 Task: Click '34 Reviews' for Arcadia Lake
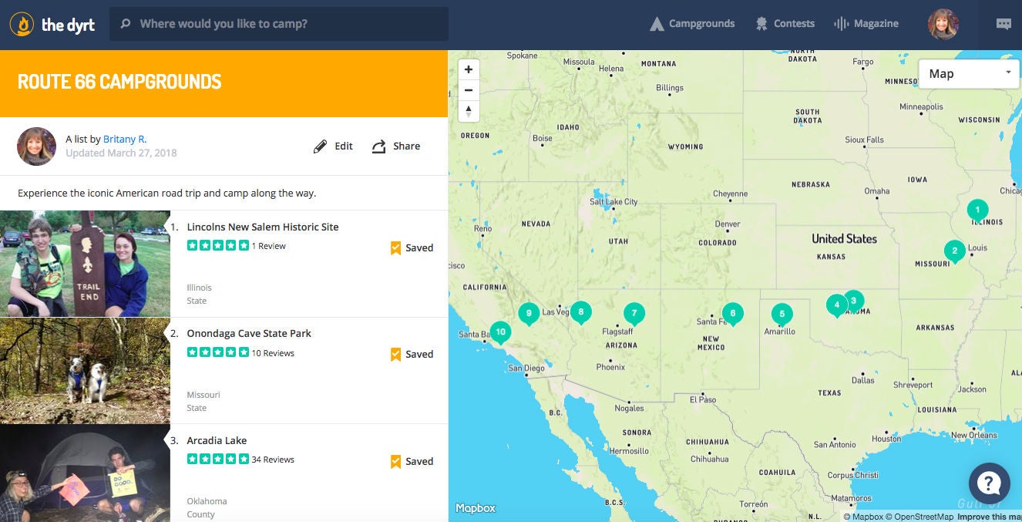(x=274, y=460)
